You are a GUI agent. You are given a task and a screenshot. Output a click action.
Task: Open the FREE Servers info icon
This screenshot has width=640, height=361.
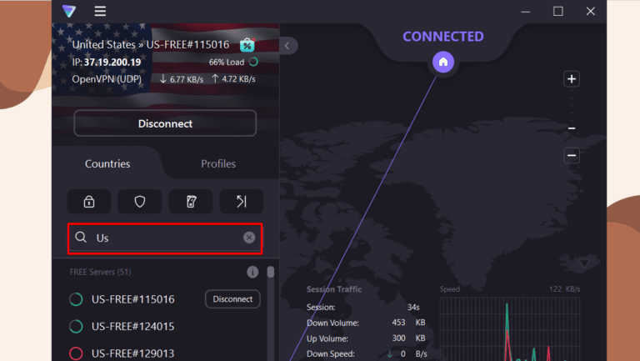click(252, 272)
